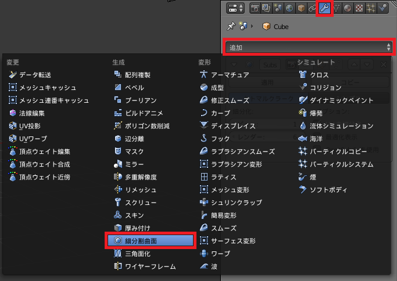The height and width of the screenshot is (281, 397).
Task: Add 厚み付け solidify modifier
Action: (x=132, y=228)
